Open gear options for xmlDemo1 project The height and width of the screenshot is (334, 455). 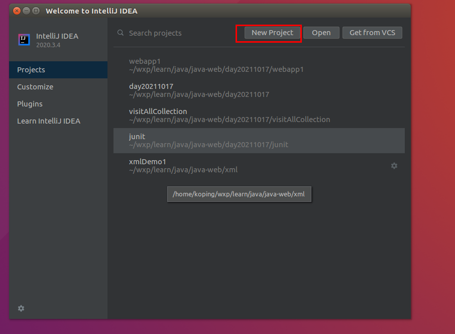394,166
